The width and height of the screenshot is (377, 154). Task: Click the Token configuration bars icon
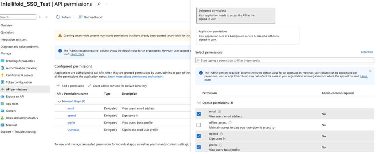tap(3, 82)
